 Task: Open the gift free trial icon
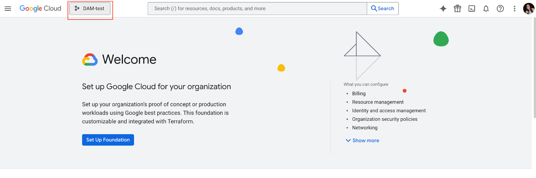(x=458, y=9)
